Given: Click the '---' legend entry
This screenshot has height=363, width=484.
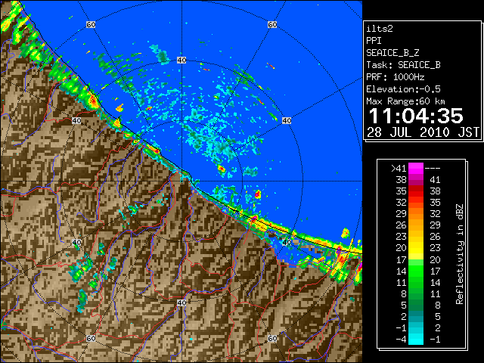Looking at the screenshot, I should pos(433,169).
